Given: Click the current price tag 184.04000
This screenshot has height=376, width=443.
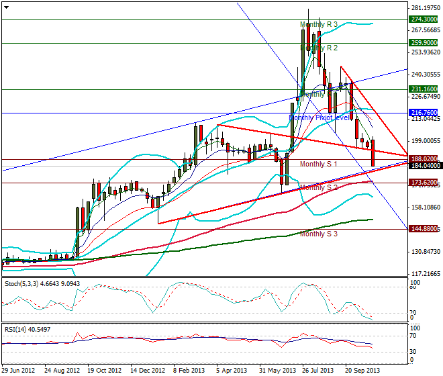Looking at the screenshot, I should (424, 165).
